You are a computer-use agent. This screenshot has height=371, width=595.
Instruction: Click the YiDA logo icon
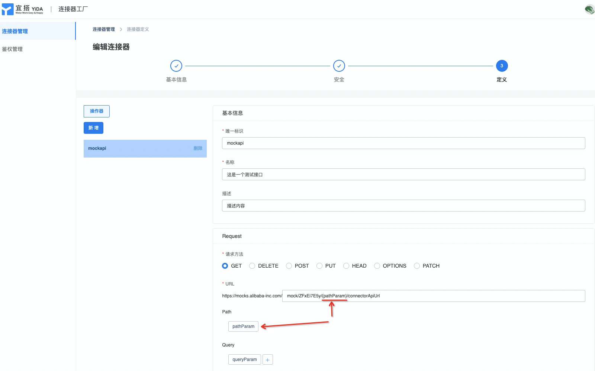pos(7,9)
